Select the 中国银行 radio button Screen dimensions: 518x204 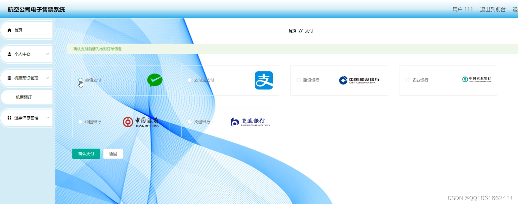80,122
